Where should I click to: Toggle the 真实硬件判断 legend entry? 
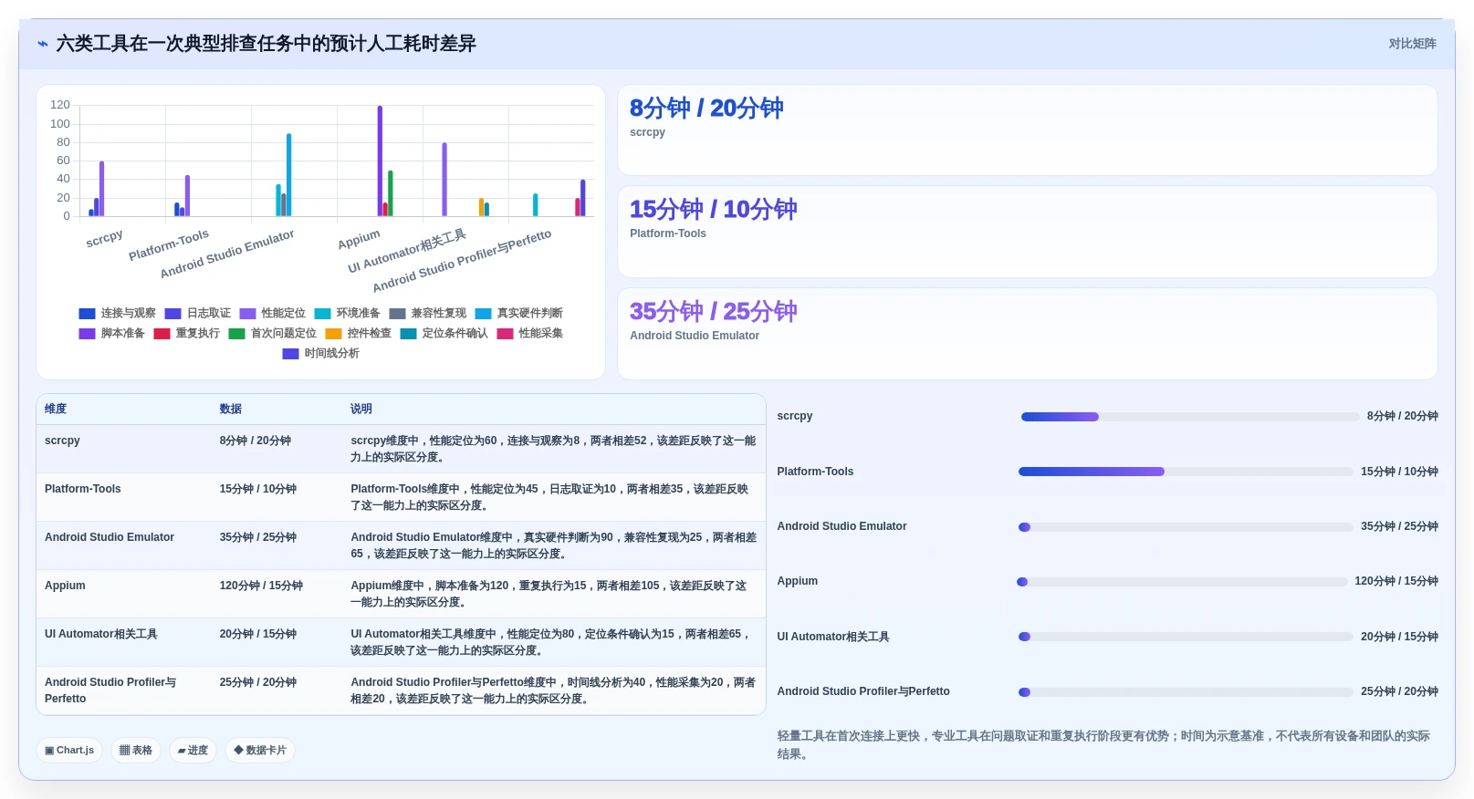click(x=518, y=313)
